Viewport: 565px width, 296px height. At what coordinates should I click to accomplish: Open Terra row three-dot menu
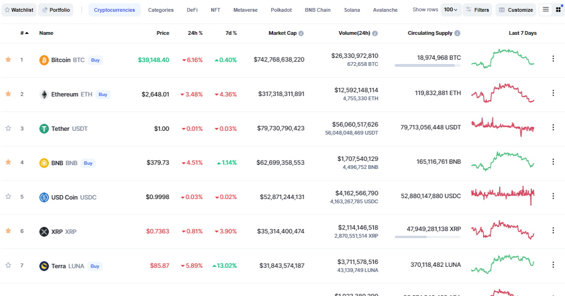[553, 264]
